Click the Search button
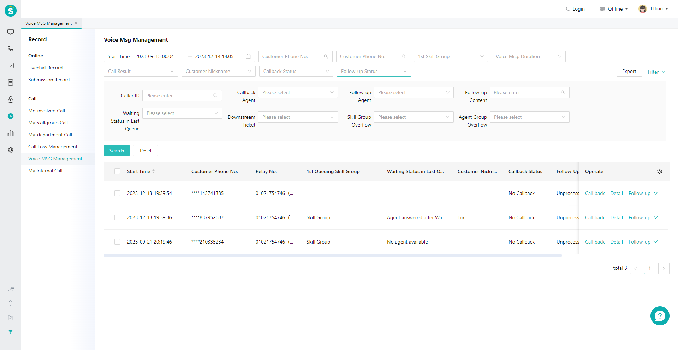This screenshot has height=350, width=678. (117, 151)
